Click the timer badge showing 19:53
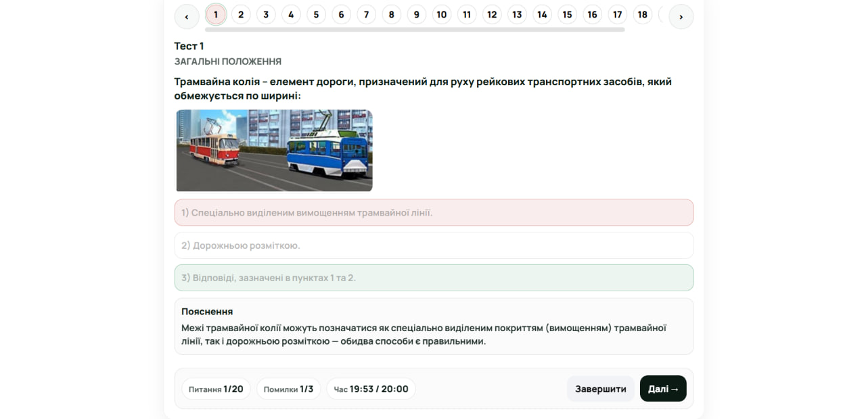Screen dimensions: 866x419 (371, 389)
